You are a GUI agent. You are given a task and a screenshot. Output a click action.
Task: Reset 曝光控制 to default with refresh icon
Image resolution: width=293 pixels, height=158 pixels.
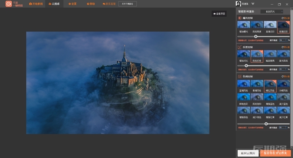pyautogui.click(x=285, y=18)
